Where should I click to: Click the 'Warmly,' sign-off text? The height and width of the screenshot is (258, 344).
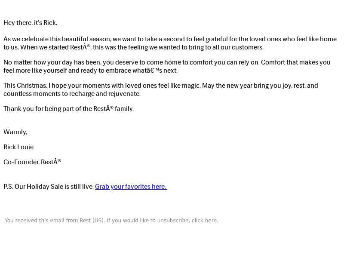(x=15, y=132)
